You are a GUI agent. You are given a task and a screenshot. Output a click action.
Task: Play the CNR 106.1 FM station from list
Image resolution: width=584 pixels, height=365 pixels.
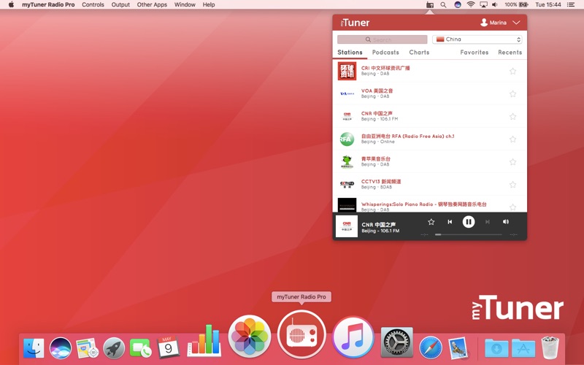click(x=429, y=117)
